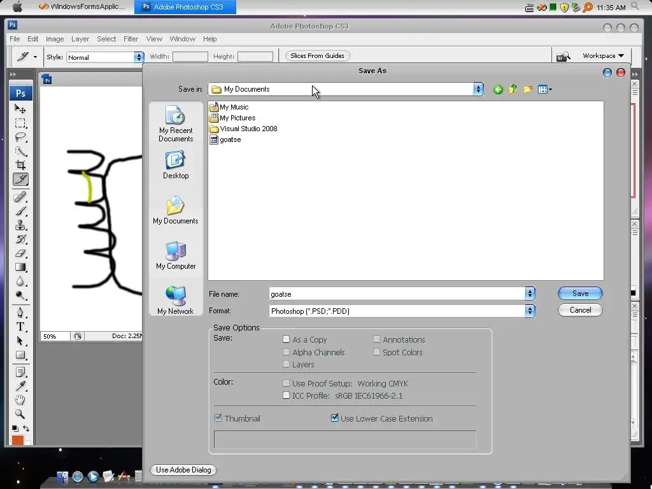Open the Workspace dropdown
Image resolution: width=652 pixels, height=489 pixels.
(x=603, y=56)
